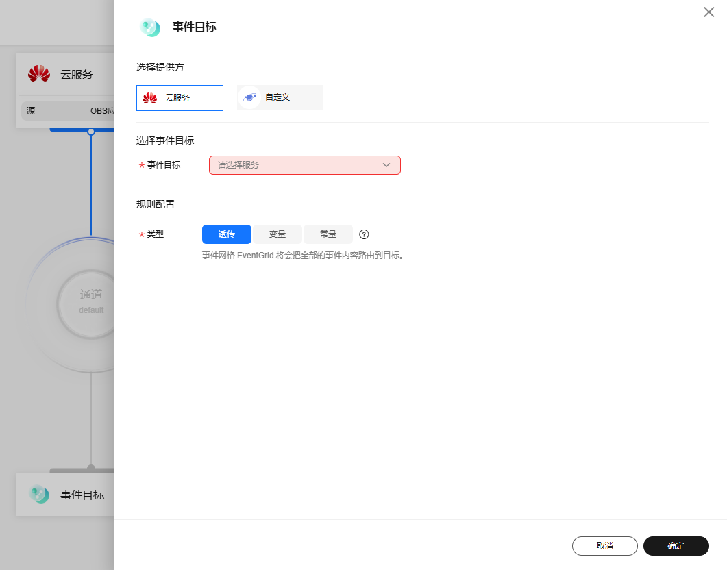The height and width of the screenshot is (570, 727).
Task: Click the dropdown arrow icon in the 事件目标 selector
Action: (x=386, y=165)
